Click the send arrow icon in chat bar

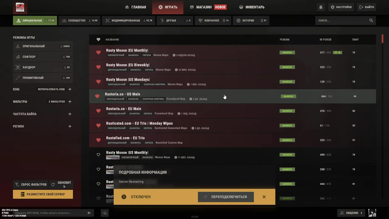point(89,213)
